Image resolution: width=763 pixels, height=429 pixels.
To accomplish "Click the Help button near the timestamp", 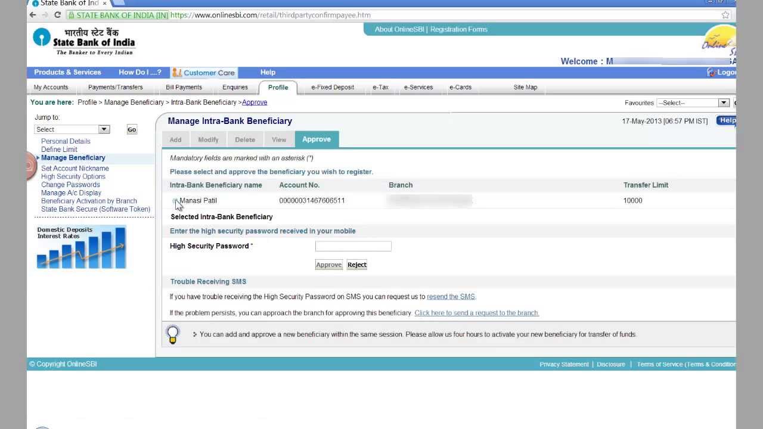I will (727, 120).
